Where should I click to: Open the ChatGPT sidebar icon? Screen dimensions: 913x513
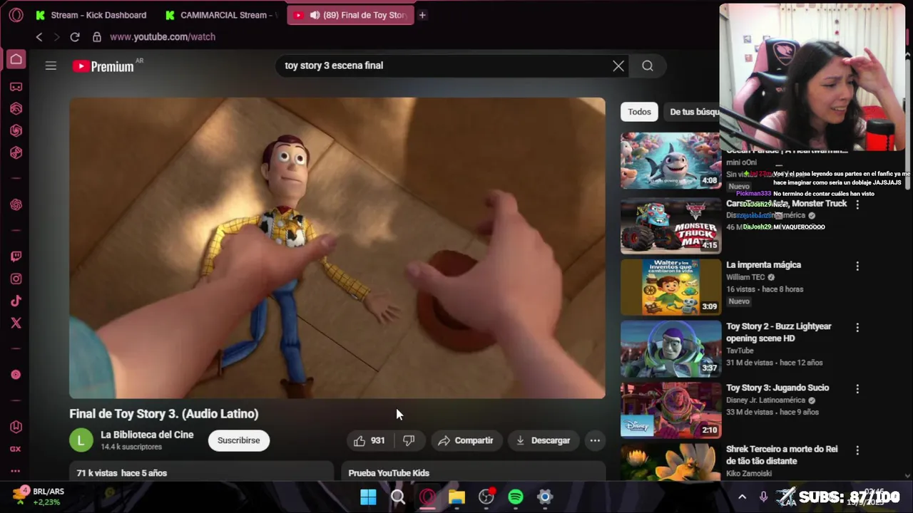pos(16,204)
